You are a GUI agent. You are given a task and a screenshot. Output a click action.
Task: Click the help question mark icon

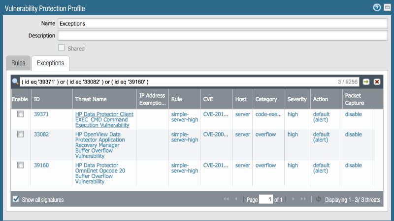click(377, 7)
